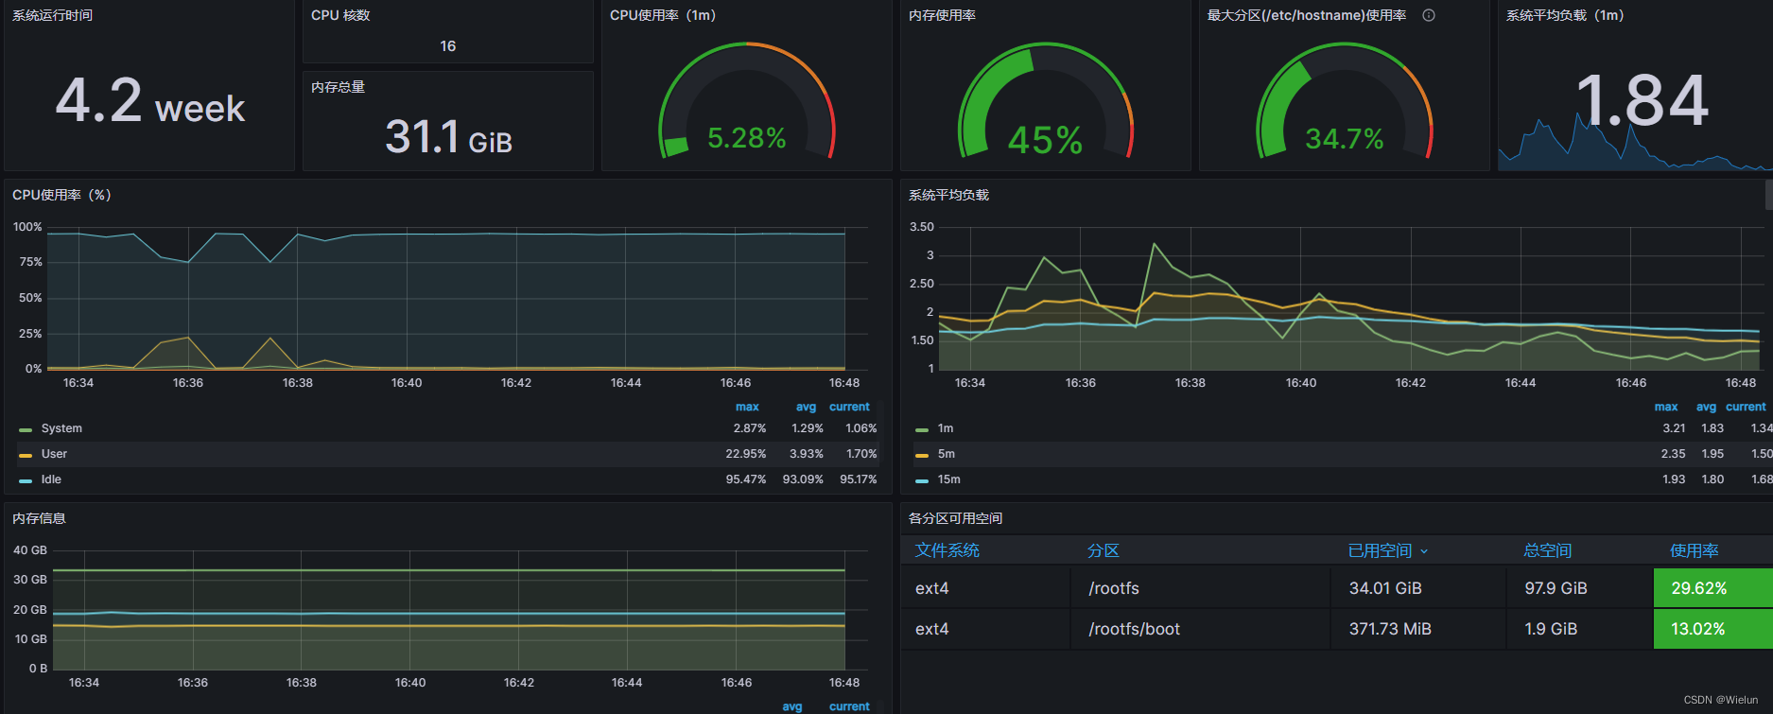
Task: Click the 97.9 GiB total space cell
Action: click(x=1579, y=588)
